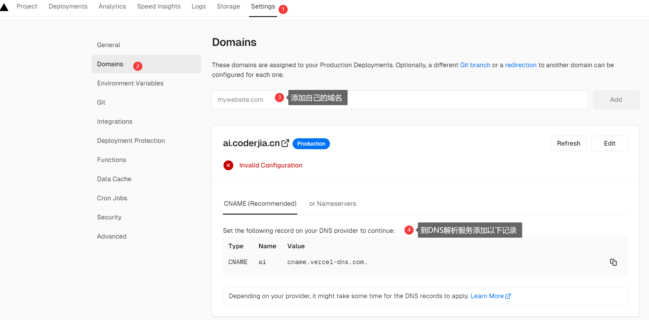Open external link icon beside ai.coderjia.cn
Image resolution: width=649 pixels, height=320 pixels.
pos(285,143)
